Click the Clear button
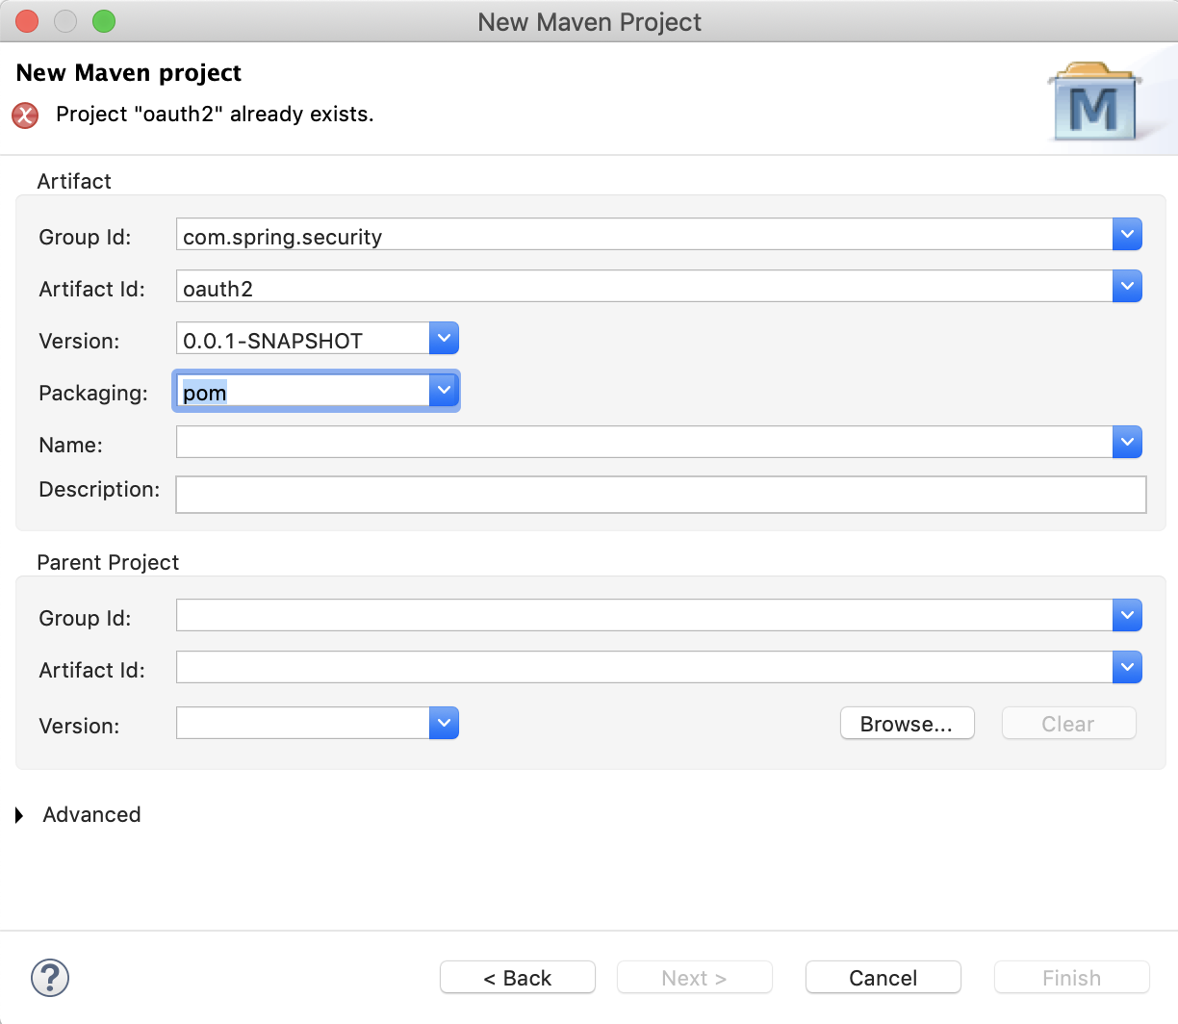This screenshot has width=1178, height=1024. click(1068, 723)
